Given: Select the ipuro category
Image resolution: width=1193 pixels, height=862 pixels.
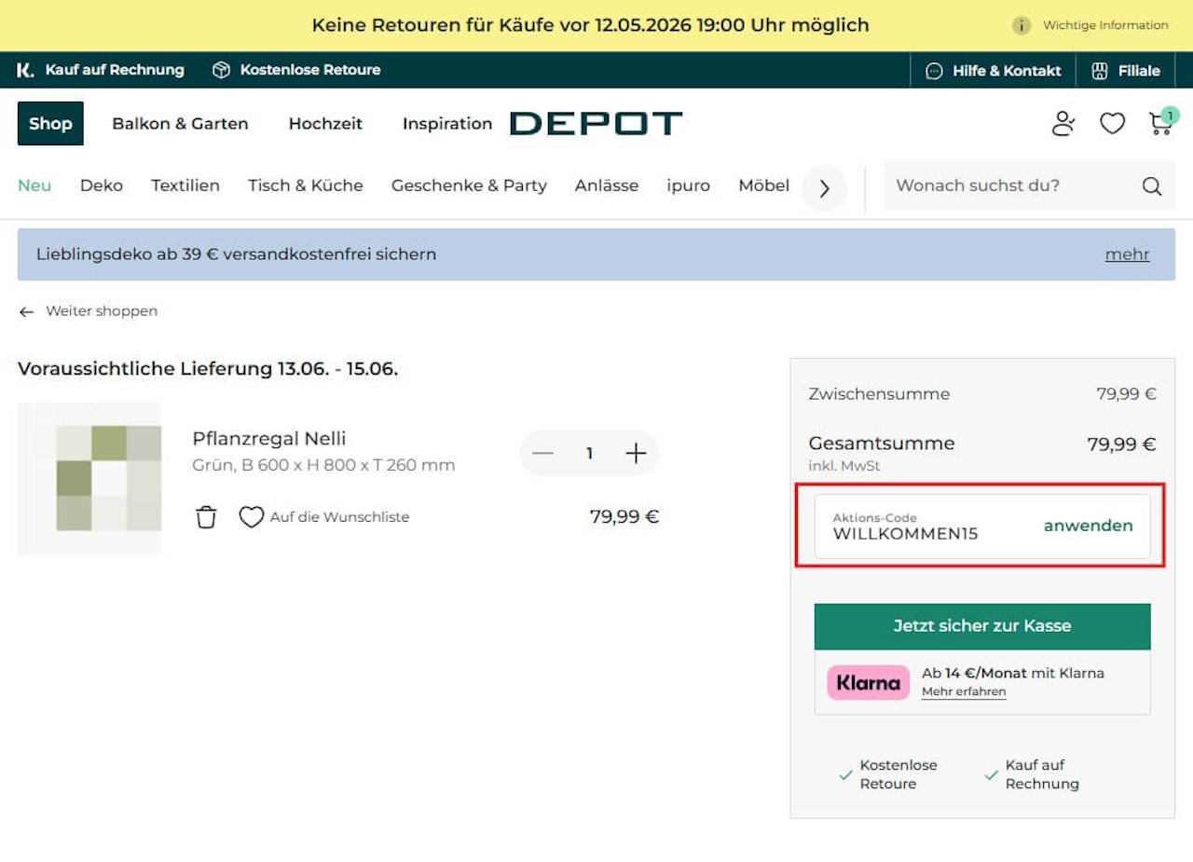Looking at the screenshot, I should pyautogui.click(x=689, y=185).
